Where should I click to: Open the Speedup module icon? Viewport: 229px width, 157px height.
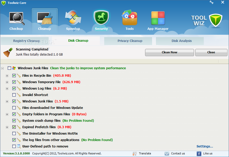click(x=73, y=18)
